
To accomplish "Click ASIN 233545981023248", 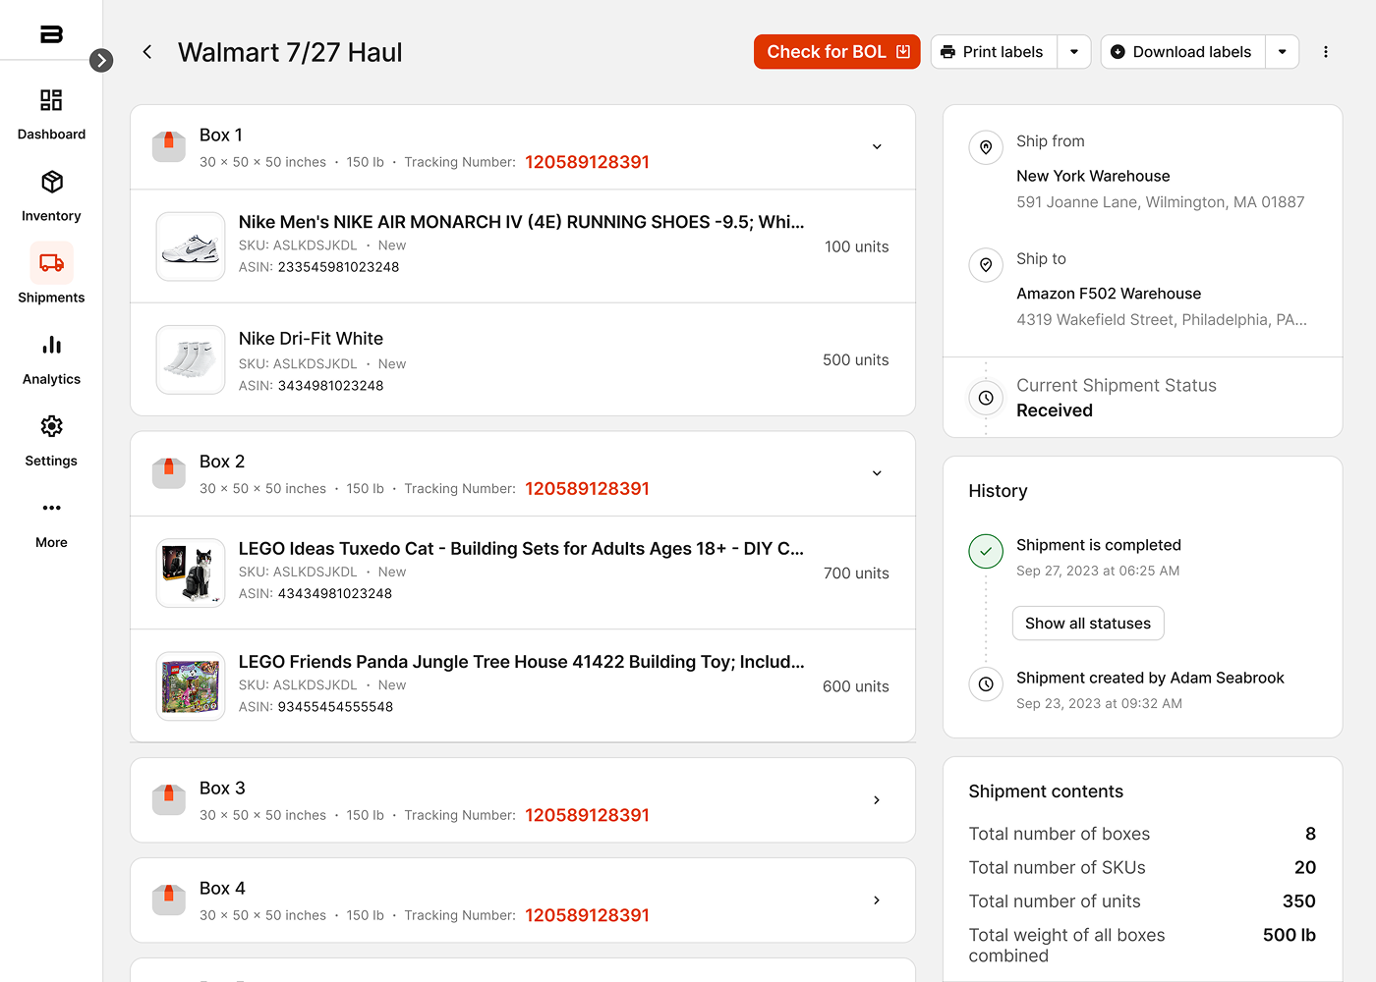I will click(x=338, y=267).
